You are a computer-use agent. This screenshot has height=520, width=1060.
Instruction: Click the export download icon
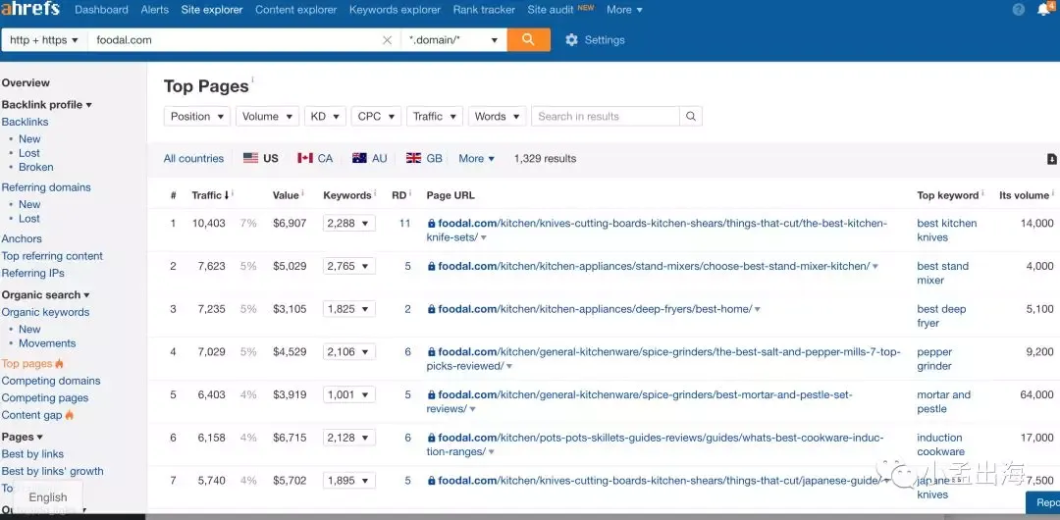[x=1052, y=159]
